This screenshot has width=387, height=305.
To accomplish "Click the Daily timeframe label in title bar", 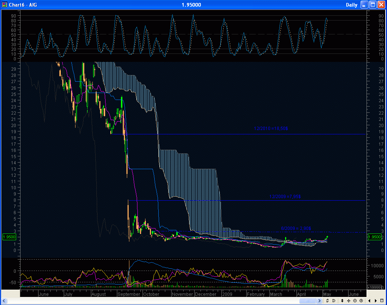I will [351, 5].
